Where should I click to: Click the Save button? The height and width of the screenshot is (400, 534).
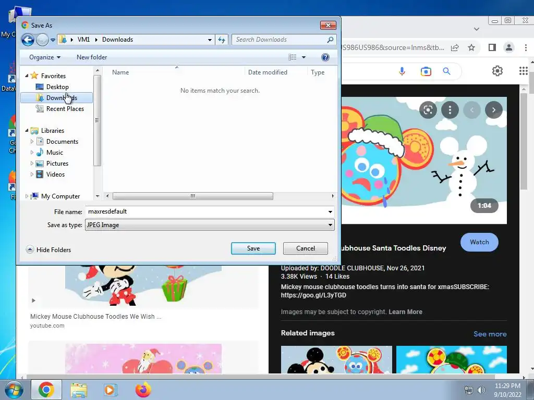pos(253,248)
